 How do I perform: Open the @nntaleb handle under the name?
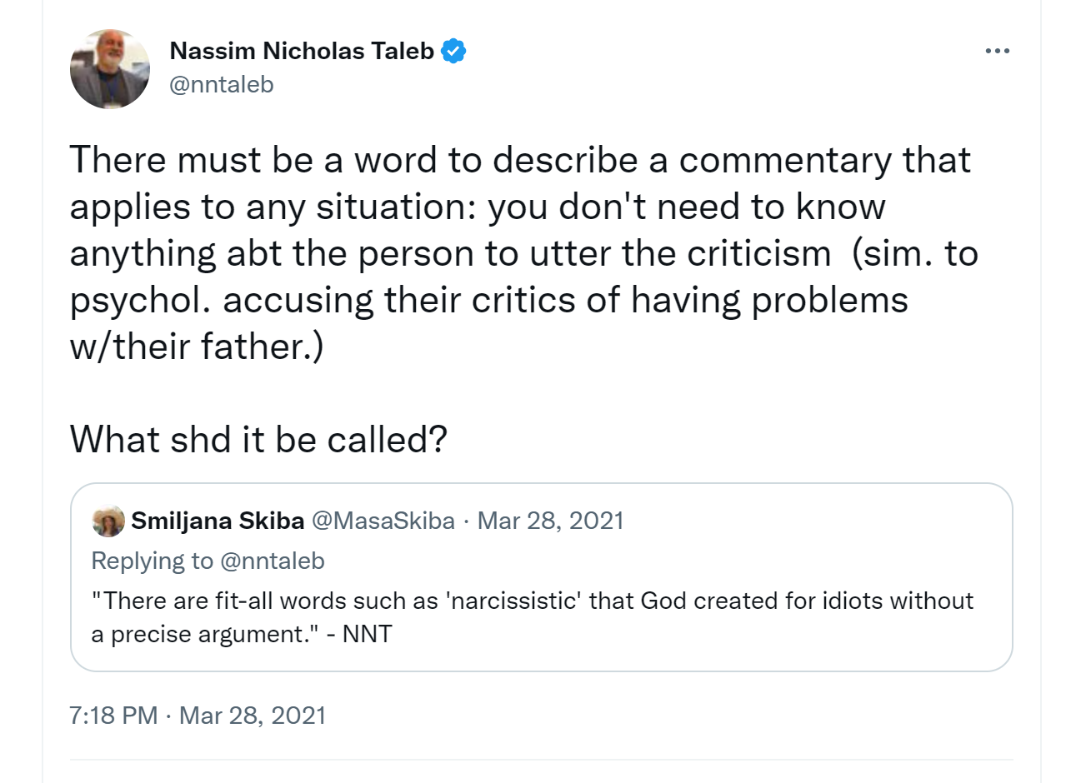point(221,84)
